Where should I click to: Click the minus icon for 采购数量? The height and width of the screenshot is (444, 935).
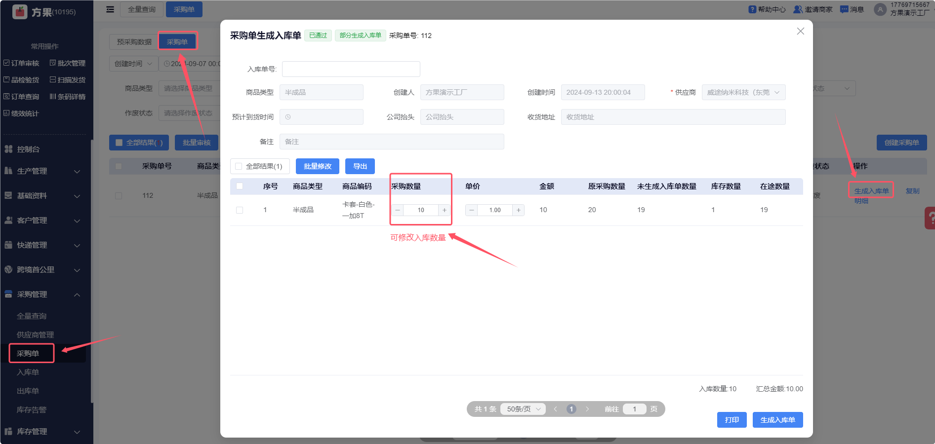point(398,210)
